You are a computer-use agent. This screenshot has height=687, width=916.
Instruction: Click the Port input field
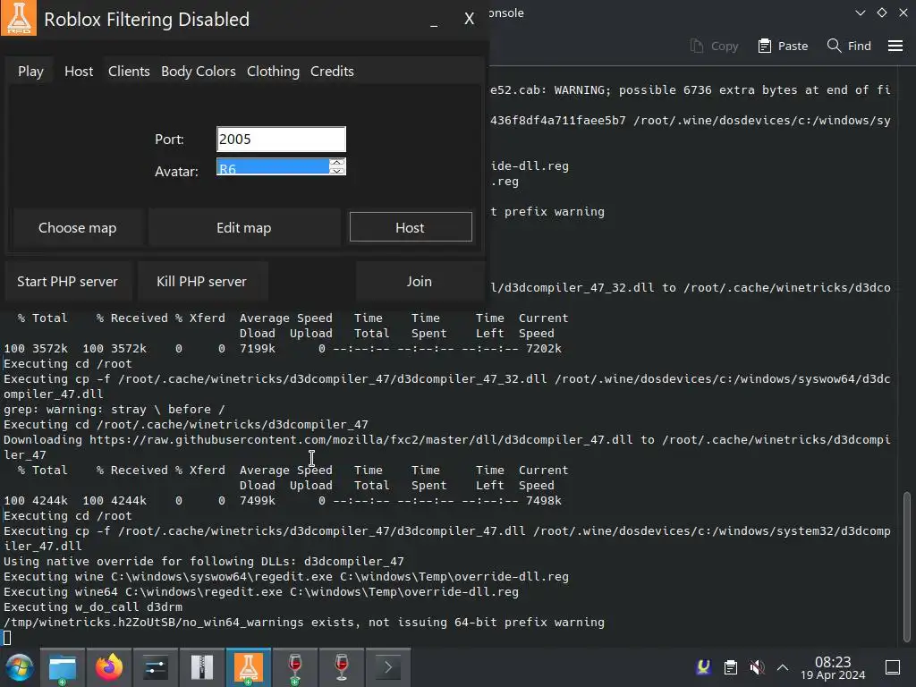[x=281, y=139]
